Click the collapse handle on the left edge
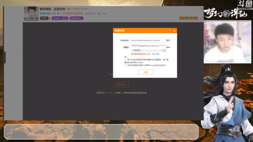Viewport: 253px width, 142px height. click(x=4, y=58)
